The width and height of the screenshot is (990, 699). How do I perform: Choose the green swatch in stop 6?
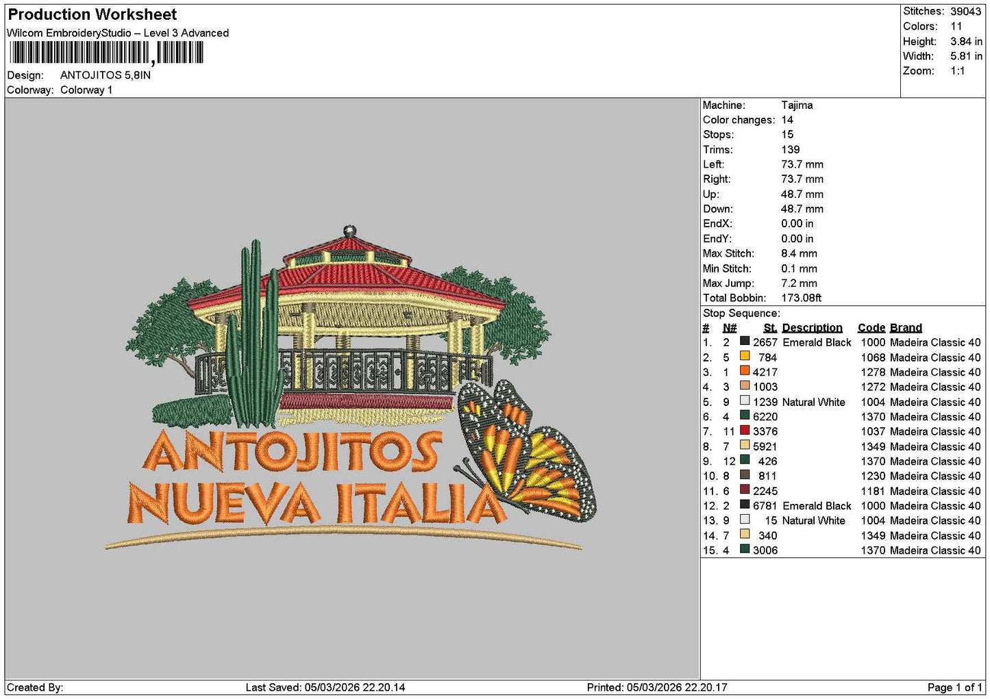745,416
